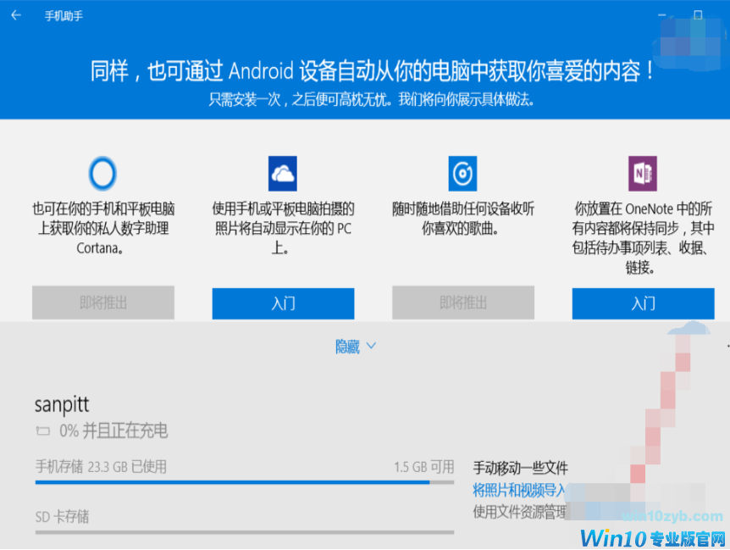Open the Groove 音乐 target icon

coord(462,173)
